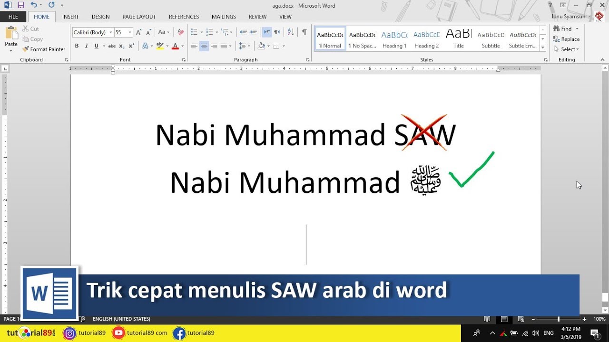The image size is (609, 342).
Task: Open Word Help question mark
Action: pos(550,5)
